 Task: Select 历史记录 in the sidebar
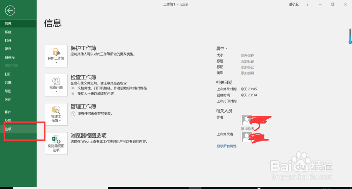point(18,66)
